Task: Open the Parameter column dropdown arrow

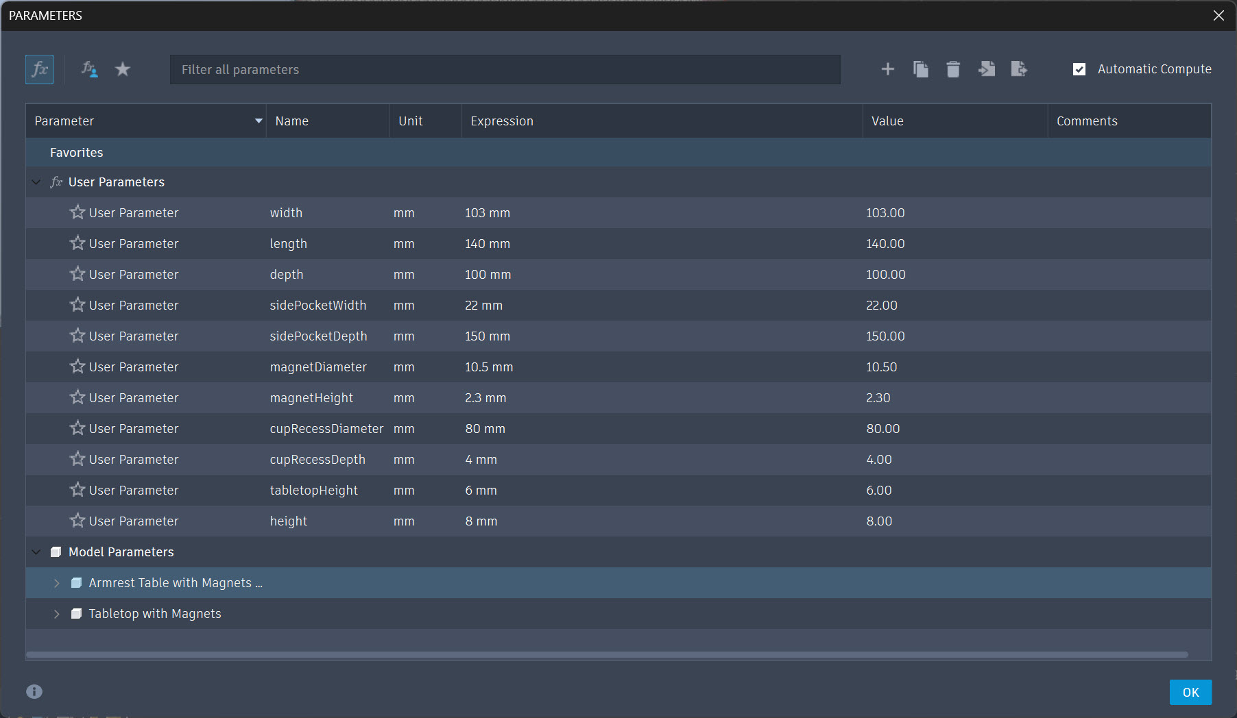Action: pyautogui.click(x=259, y=121)
